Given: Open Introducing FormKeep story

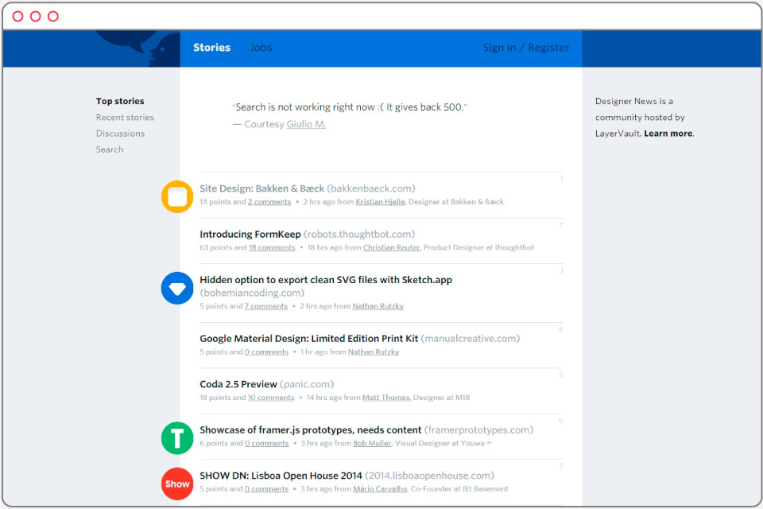Looking at the screenshot, I should (x=250, y=235).
